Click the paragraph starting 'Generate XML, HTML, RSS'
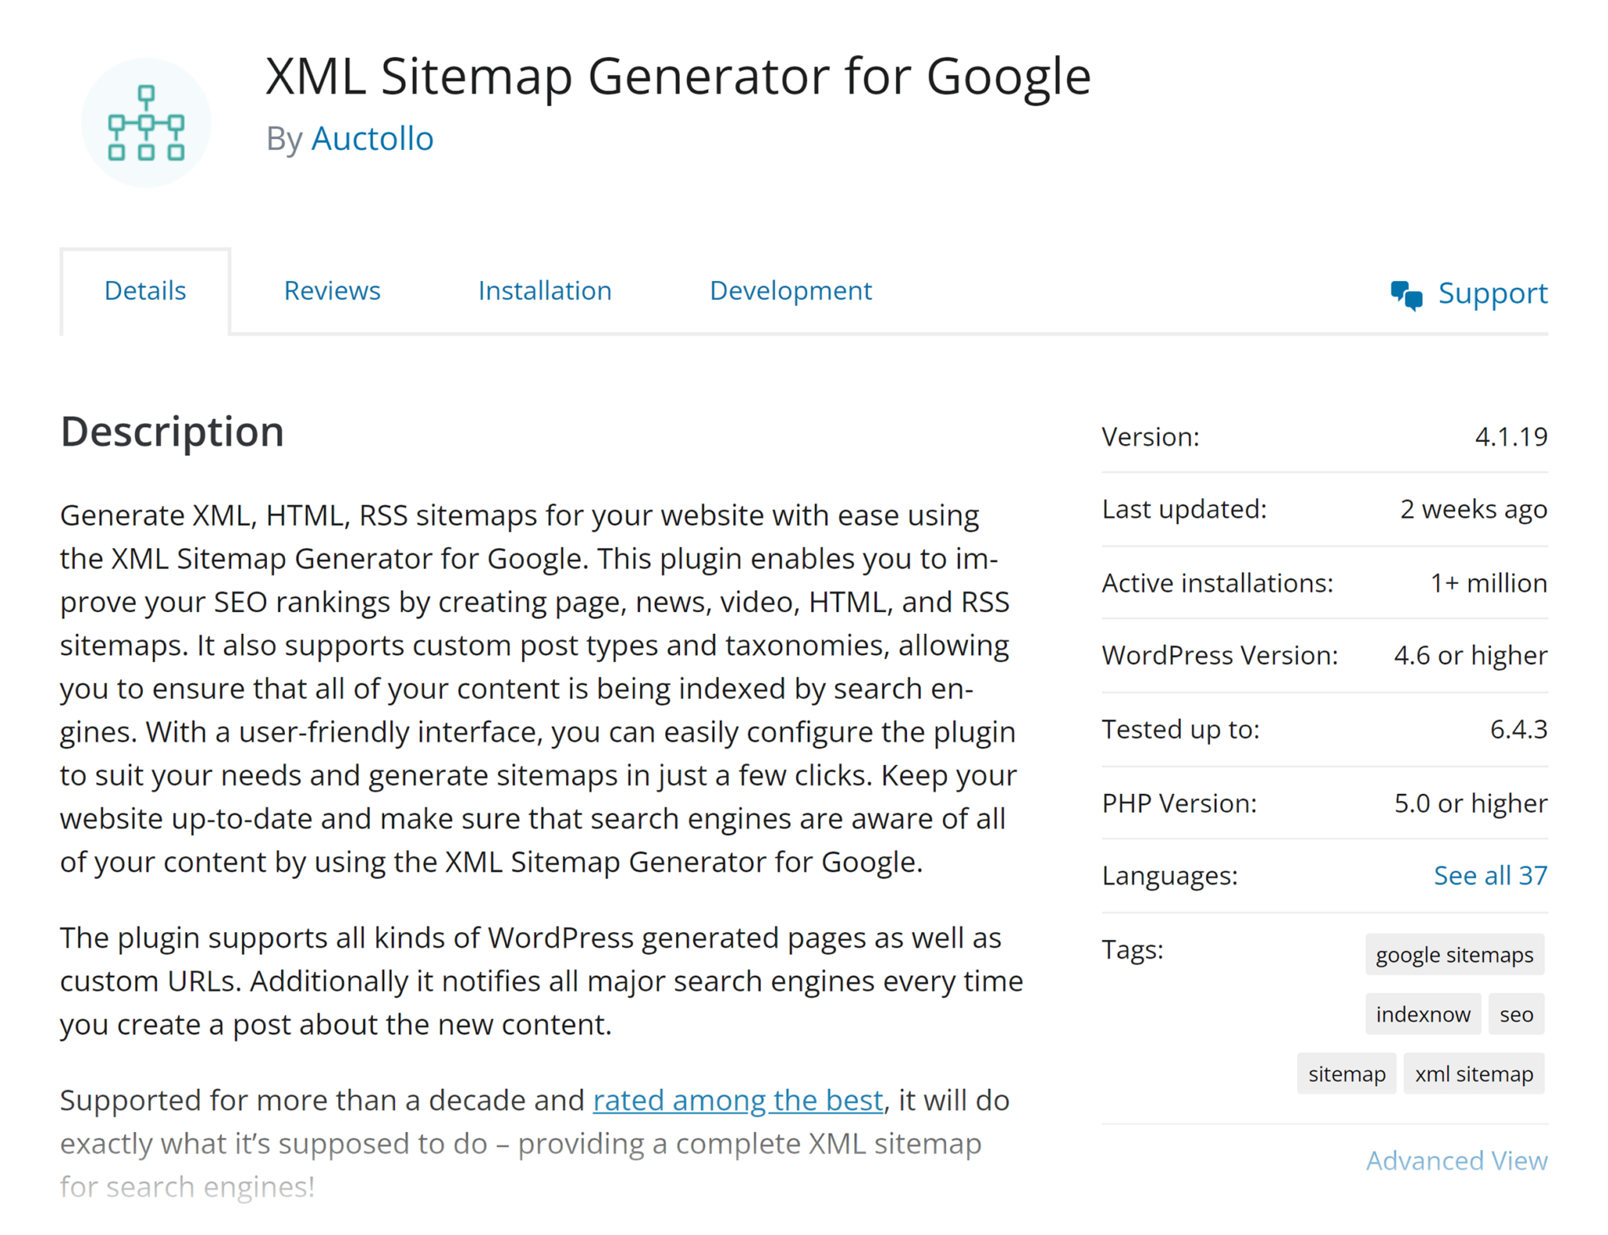Viewport: 1608px width, 1235px height. [x=540, y=689]
